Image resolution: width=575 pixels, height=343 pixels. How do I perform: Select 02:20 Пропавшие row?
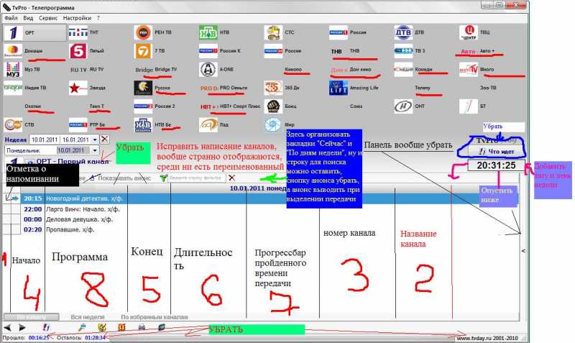coord(261,229)
